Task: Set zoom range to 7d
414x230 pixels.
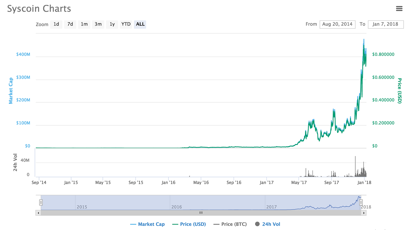Action: coord(70,24)
